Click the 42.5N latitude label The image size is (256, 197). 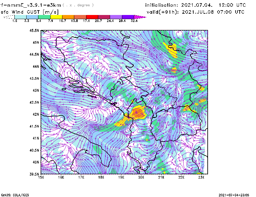34,102
